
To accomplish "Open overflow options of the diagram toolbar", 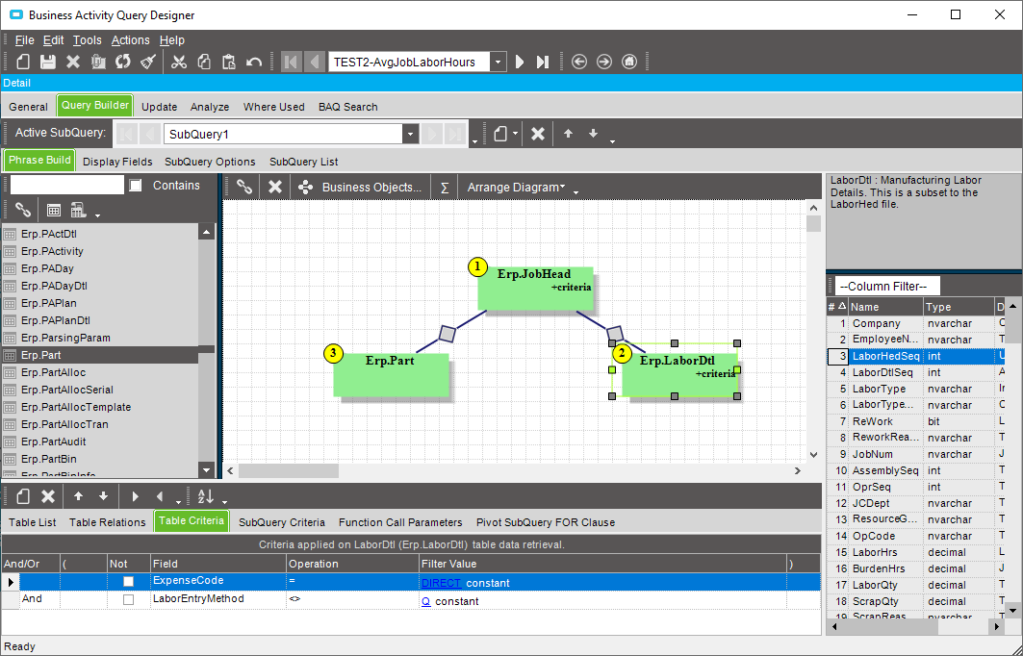I will pyautogui.click(x=576, y=191).
